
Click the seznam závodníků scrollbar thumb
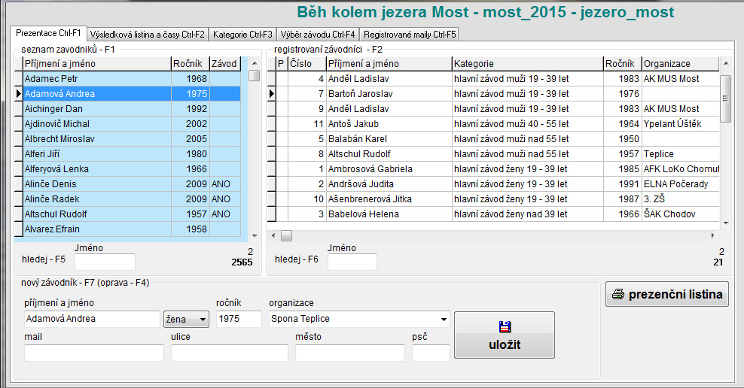point(255,75)
